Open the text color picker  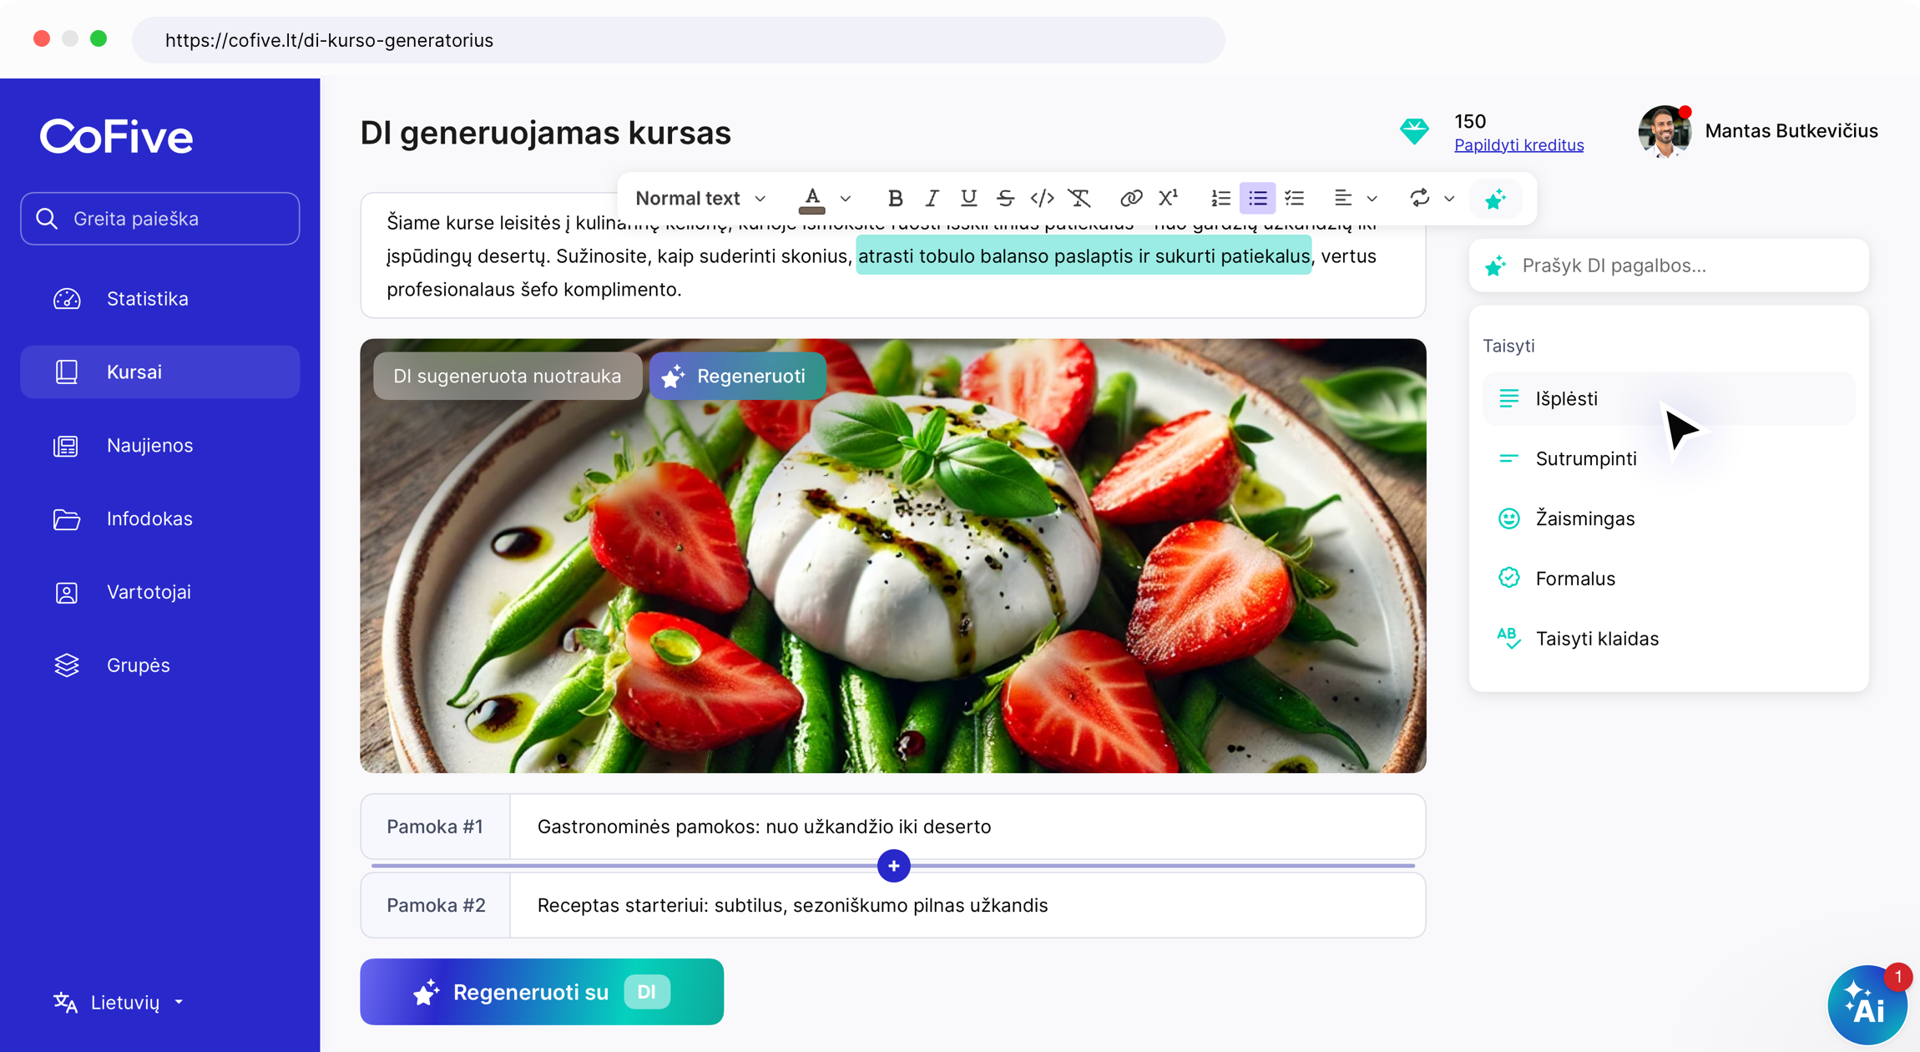tap(812, 198)
